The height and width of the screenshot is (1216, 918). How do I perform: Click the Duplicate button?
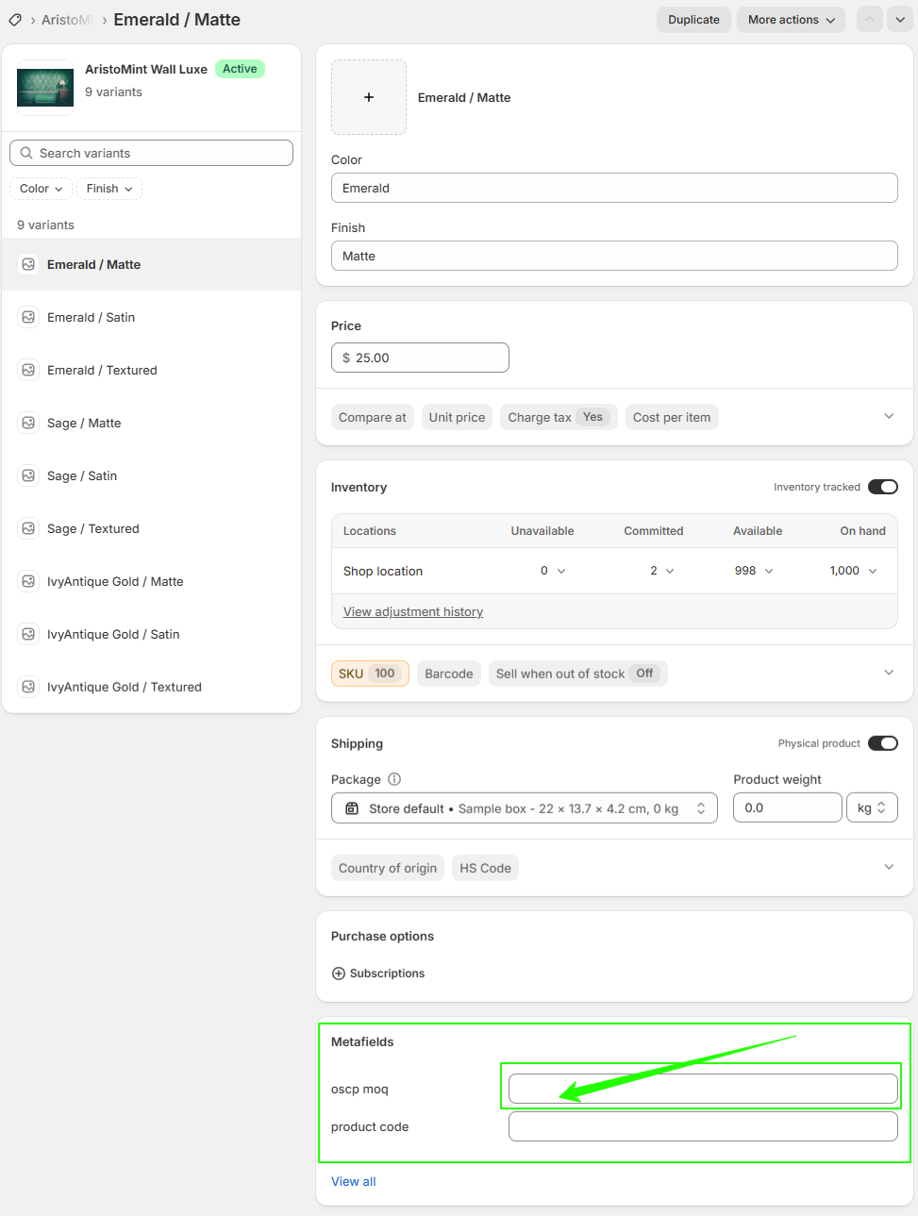(693, 19)
